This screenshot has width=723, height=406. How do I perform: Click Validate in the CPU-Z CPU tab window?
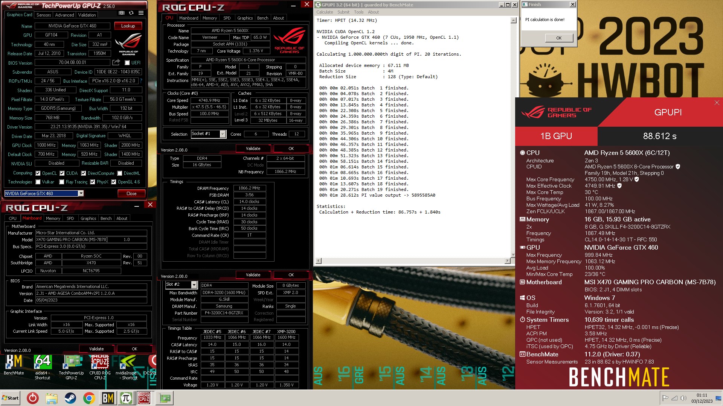tap(253, 148)
